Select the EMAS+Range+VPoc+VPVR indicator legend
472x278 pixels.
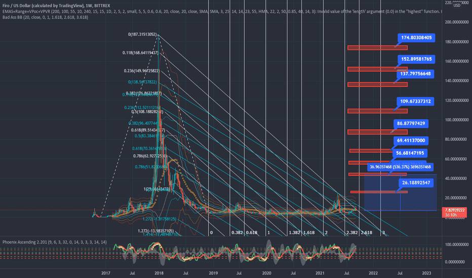(x=222, y=12)
